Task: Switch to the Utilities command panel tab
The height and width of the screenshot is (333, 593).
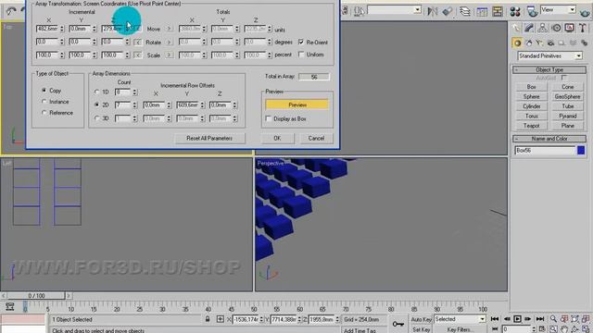Action: click(583, 28)
